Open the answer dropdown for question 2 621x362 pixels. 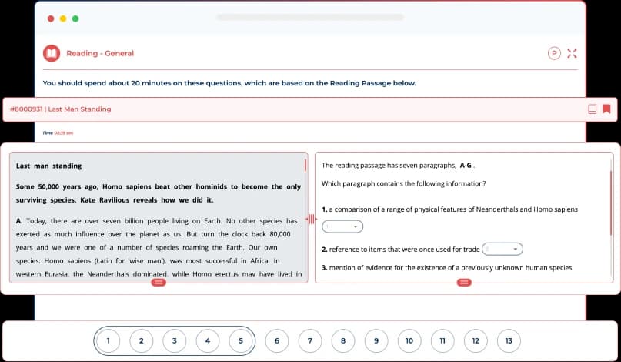coord(502,249)
